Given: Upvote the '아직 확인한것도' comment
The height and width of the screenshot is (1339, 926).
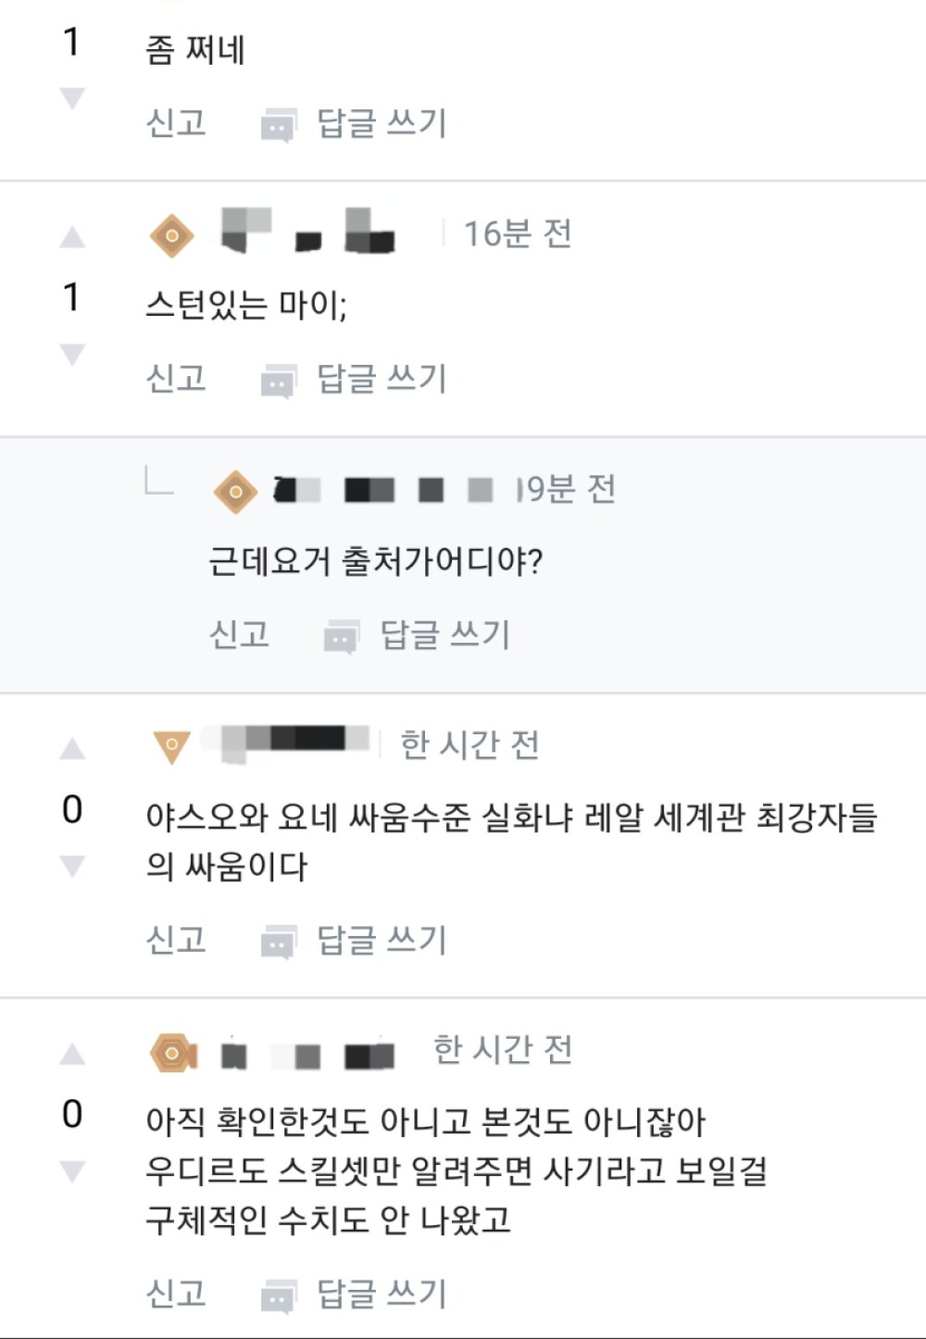Looking at the screenshot, I should tap(72, 1054).
